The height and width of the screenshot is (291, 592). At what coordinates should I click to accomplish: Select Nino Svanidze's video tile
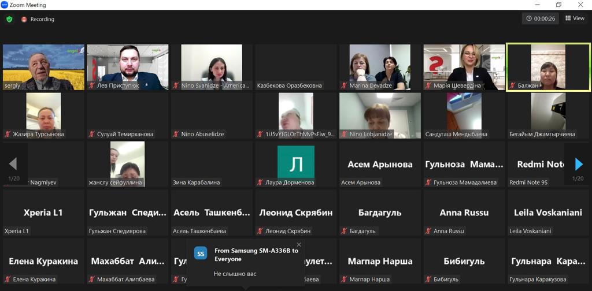pyautogui.click(x=212, y=67)
